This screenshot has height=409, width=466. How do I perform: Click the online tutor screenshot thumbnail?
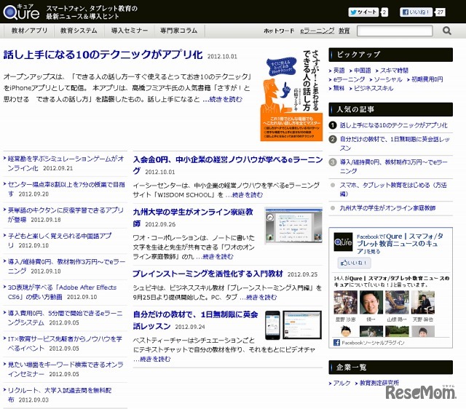pyautogui.click(x=293, y=226)
